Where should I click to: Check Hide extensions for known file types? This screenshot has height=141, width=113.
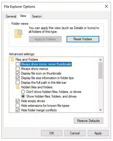pos(17,106)
